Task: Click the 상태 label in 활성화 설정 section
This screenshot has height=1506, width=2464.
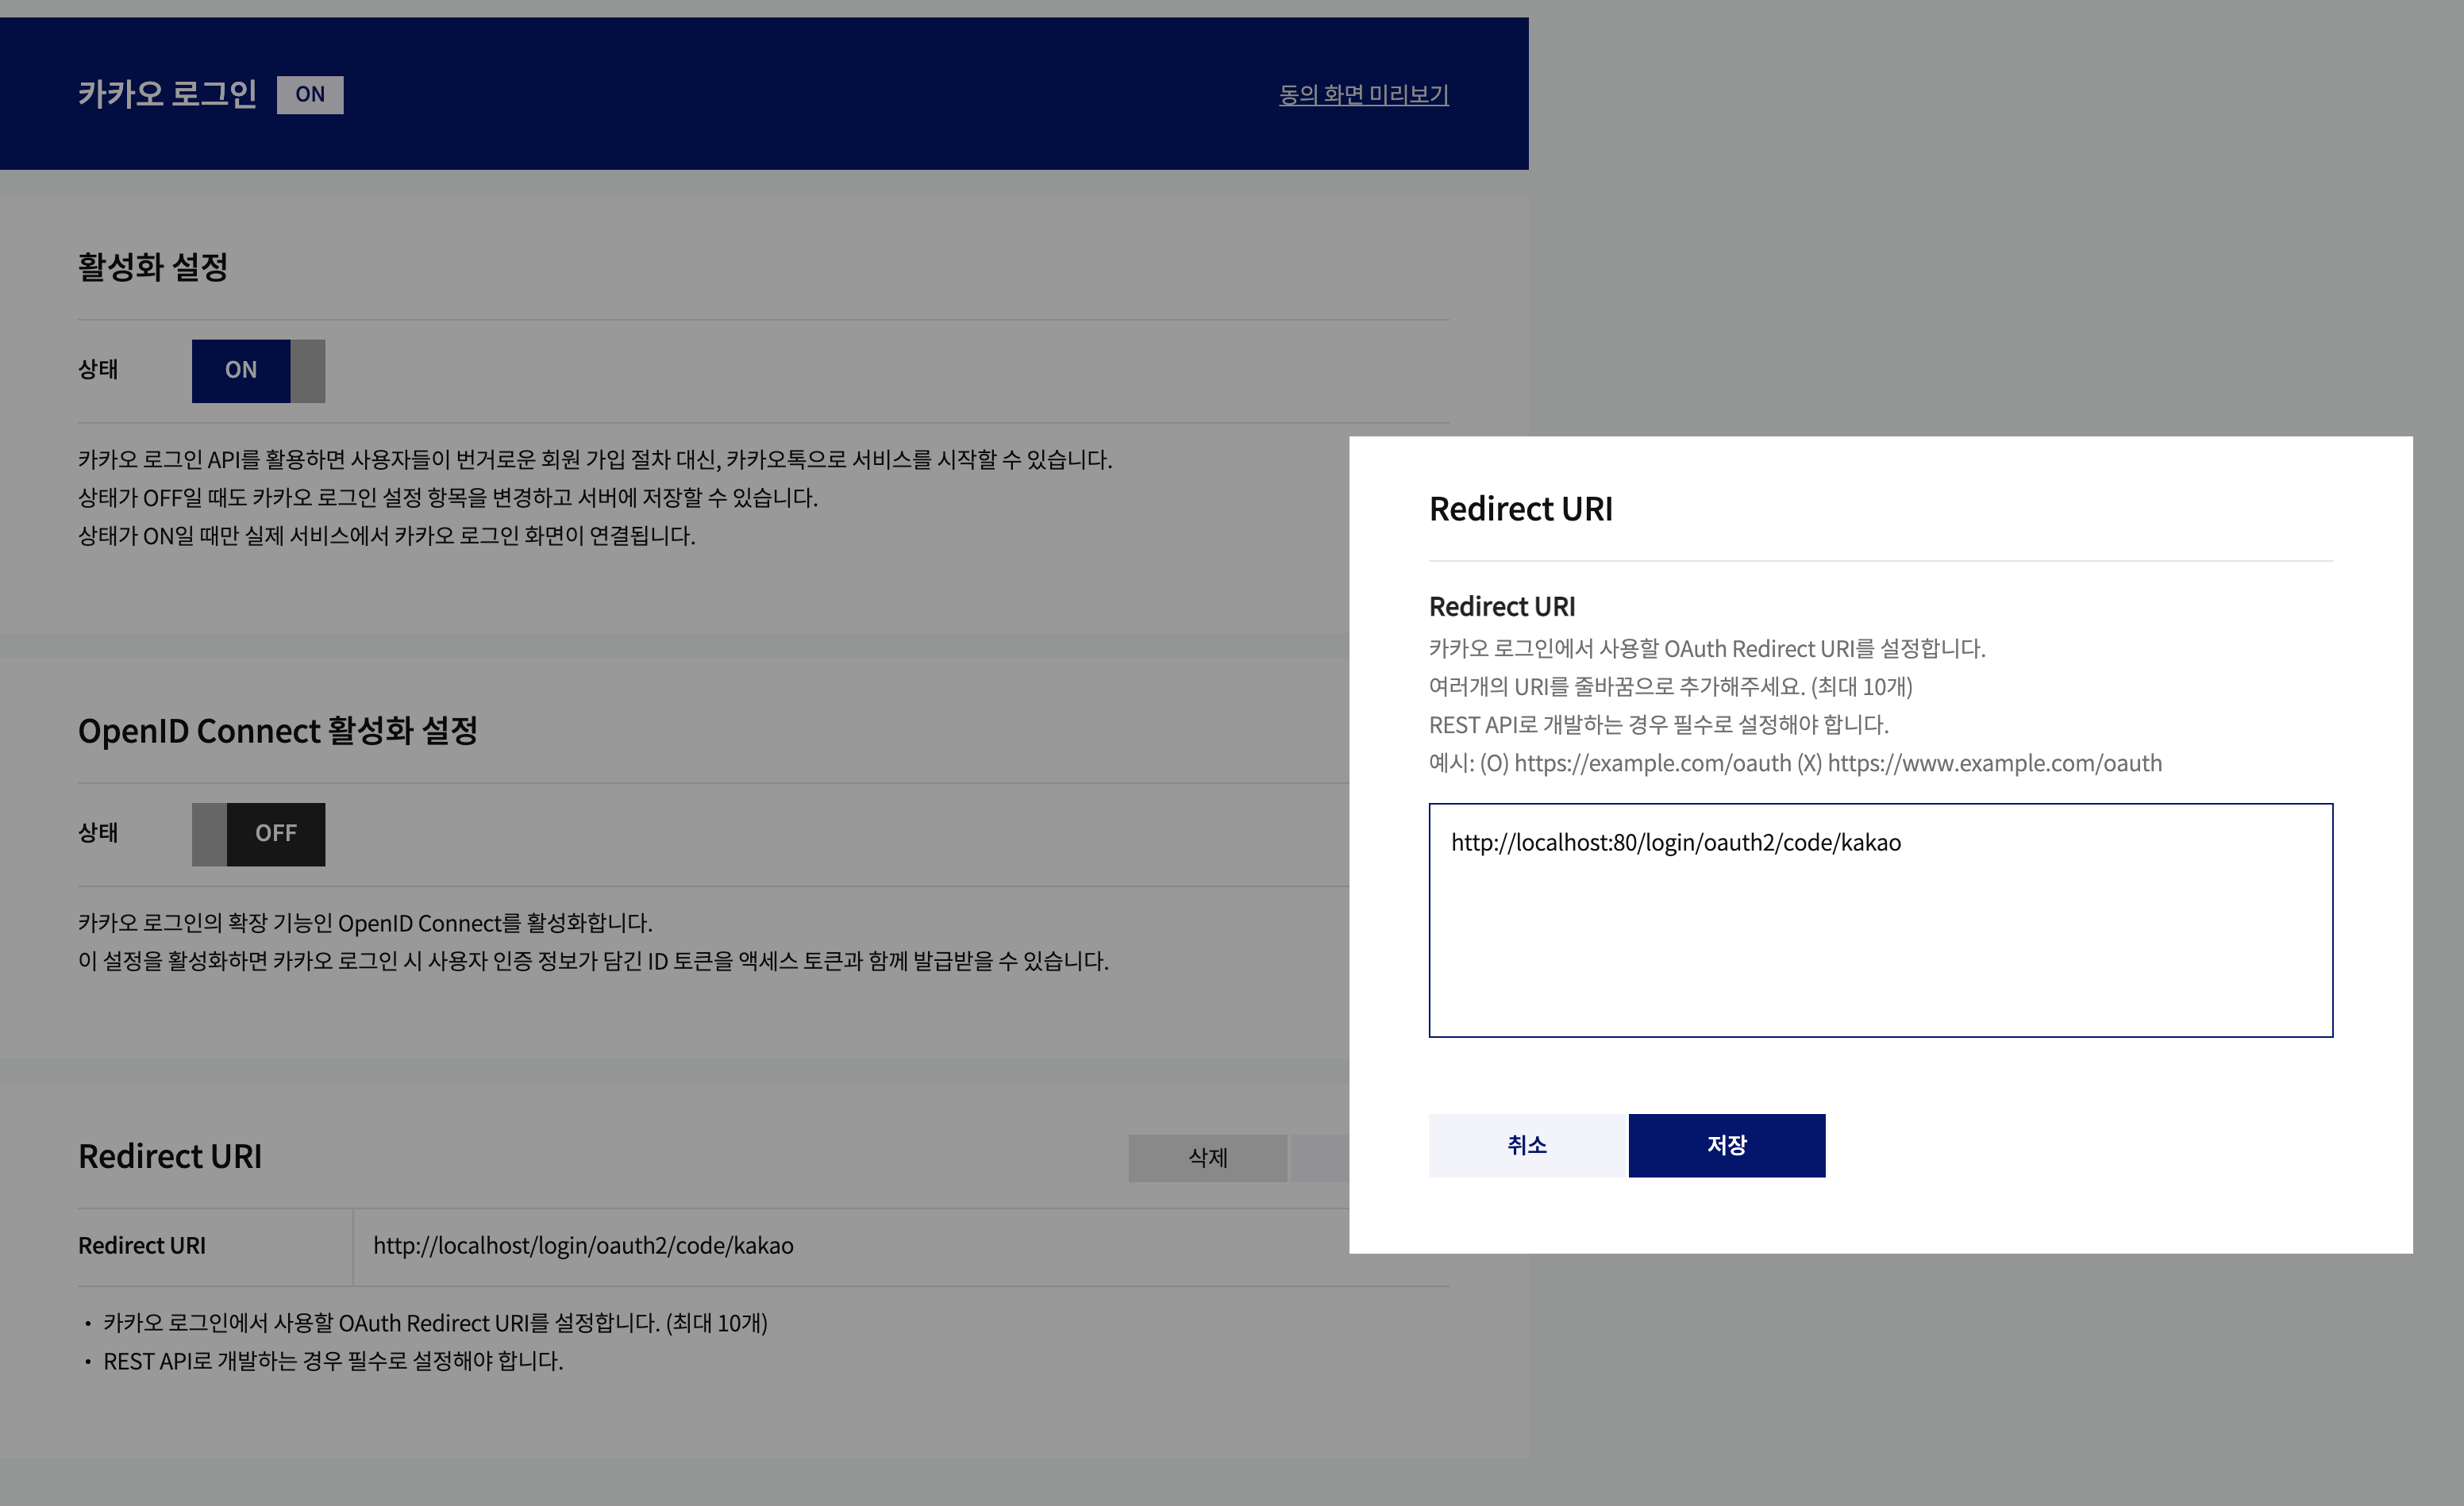Action: pos(98,370)
